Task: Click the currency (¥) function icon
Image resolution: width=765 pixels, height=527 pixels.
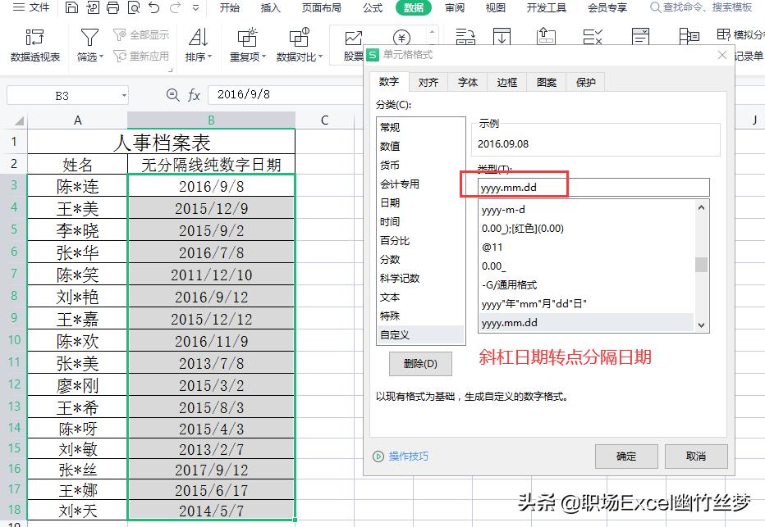Action: 401,39
